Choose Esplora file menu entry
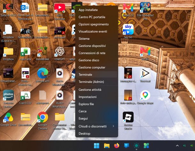Screen dimensions: 195x151 pos(97,104)
